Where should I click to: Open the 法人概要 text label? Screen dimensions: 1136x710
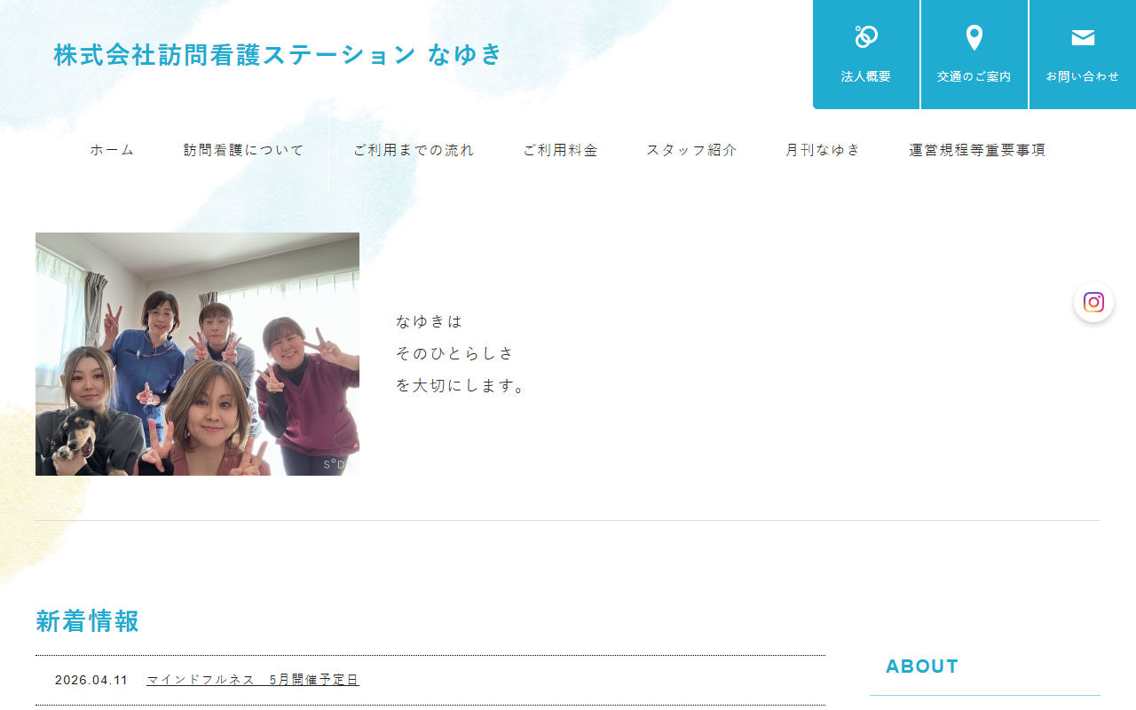pyautogui.click(x=866, y=76)
